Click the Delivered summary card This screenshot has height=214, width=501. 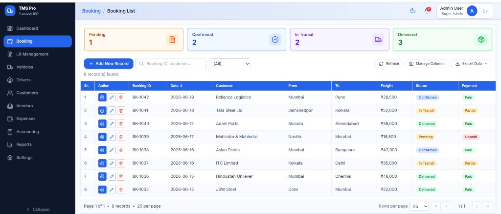pyautogui.click(x=442, y=39)
